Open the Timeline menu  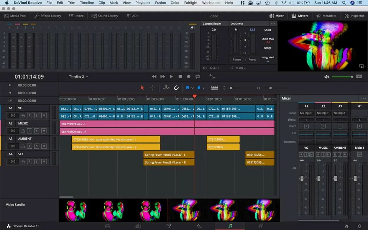[x=87, y=3]
